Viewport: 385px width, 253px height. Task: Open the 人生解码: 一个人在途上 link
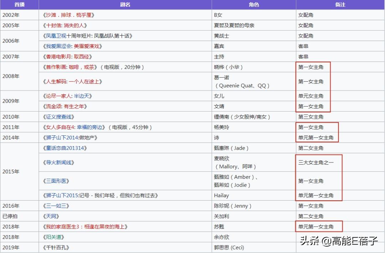pos(72,82)
